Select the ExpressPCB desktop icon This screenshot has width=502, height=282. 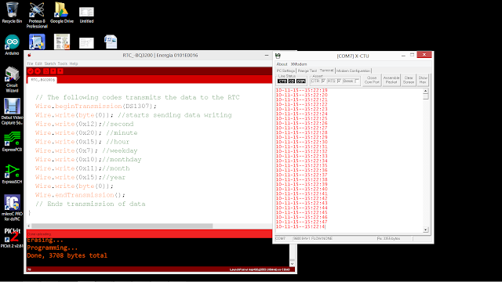point(12,141)
